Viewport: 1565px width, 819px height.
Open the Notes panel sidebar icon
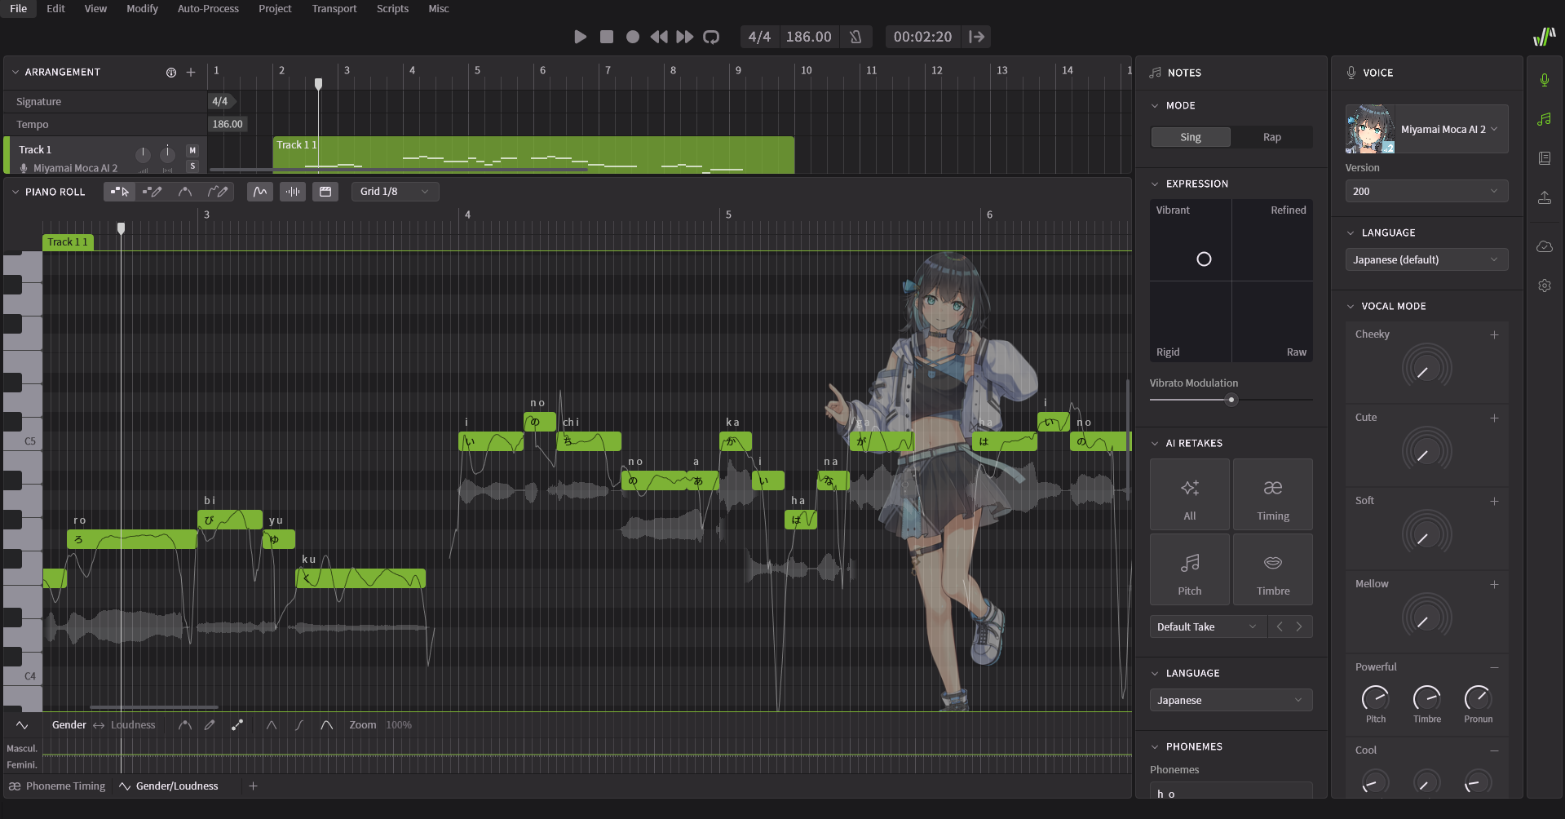[1544, 119]
